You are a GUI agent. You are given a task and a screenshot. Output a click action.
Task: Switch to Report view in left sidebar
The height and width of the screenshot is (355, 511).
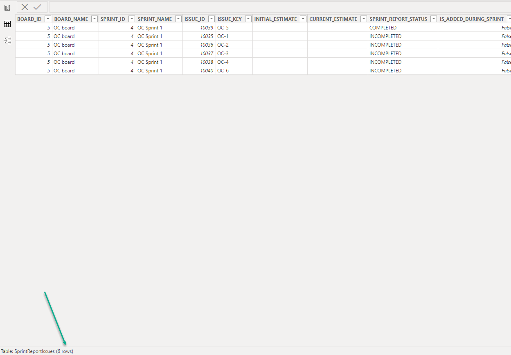(x=7, y=7)
